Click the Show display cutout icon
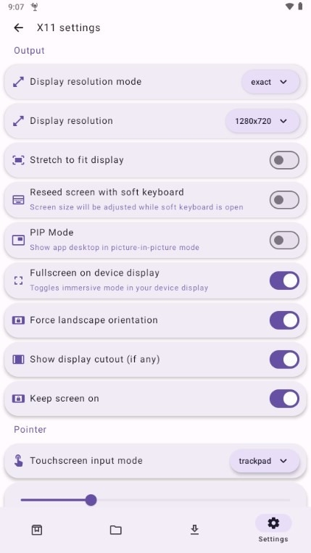This screenshot has width=311, height=553. [18, 359]
